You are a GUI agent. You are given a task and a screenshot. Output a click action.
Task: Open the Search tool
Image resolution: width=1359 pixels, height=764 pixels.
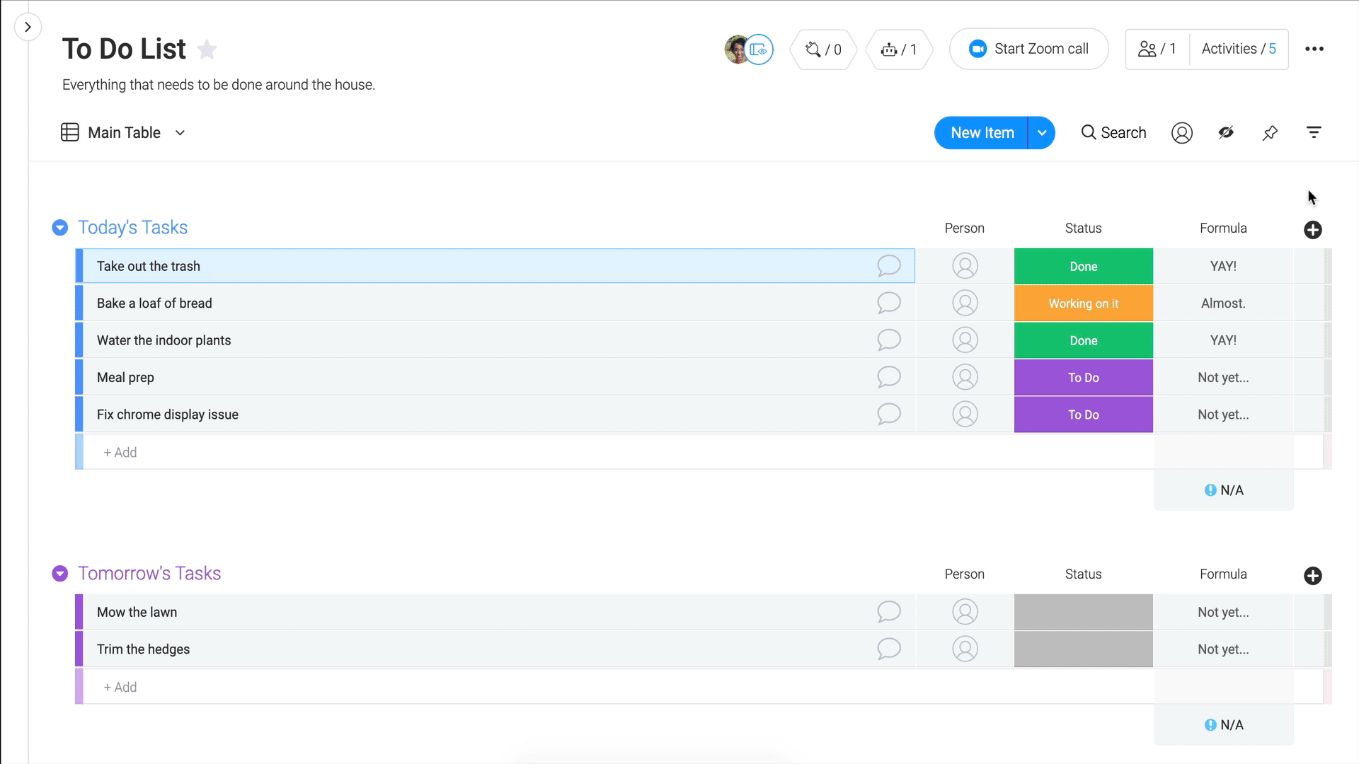(x=1113, y=133)
